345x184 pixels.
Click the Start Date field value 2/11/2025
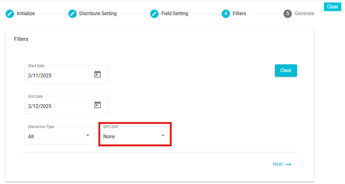[x=39, y=76]
